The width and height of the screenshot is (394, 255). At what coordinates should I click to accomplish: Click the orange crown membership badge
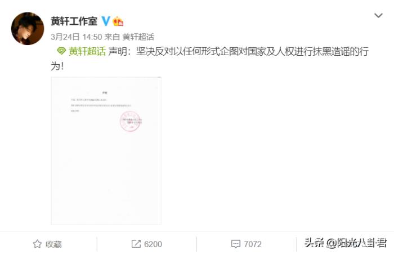118,21
